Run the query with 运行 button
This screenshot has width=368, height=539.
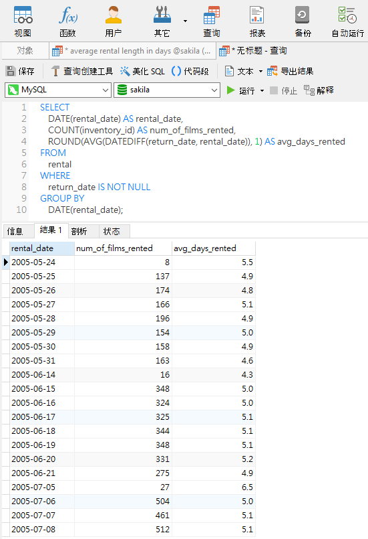tap(240, 90)
